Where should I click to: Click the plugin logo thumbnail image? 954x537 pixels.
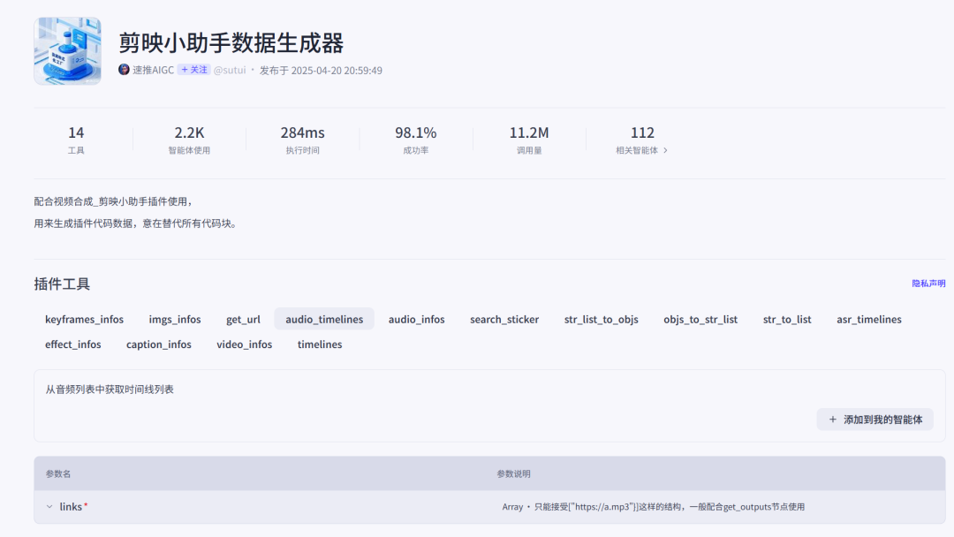coord(67,51)
